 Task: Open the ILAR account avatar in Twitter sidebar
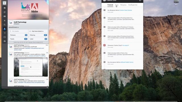pyautogui.click(x=5, y=3)
